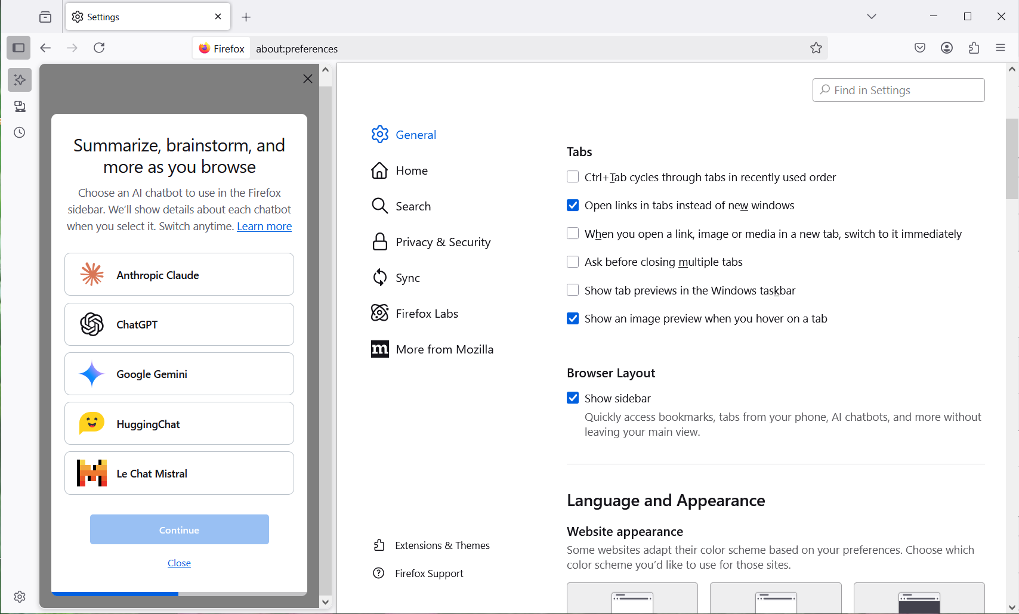The width and height of the screenshot is (1019, 614).
Task: Enable tab previews in Windows taskbar
Action: [573, 290]
